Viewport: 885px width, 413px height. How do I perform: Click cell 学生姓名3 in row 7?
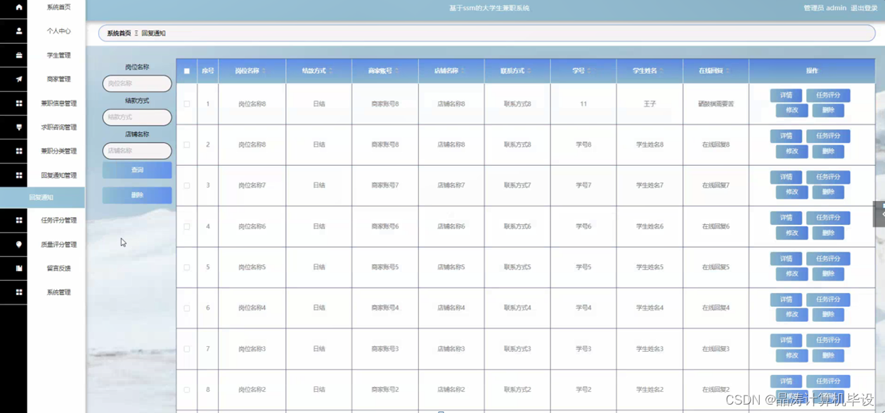click(650, 348)
